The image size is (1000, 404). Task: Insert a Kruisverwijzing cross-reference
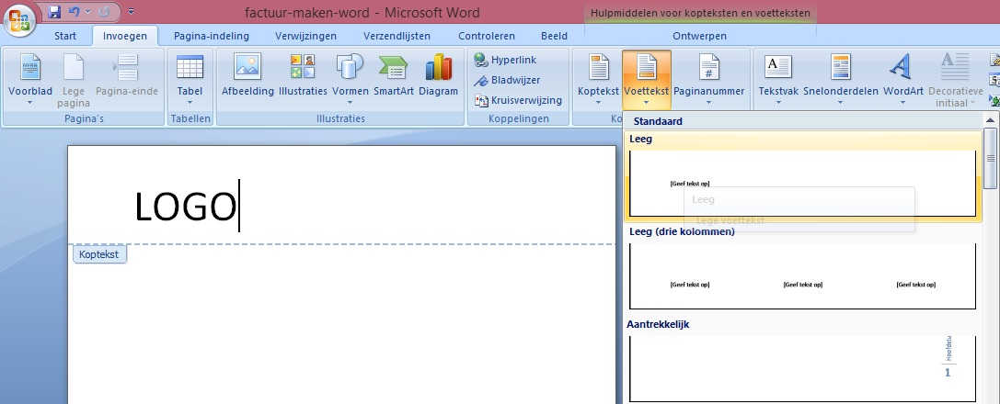[x=518, y=100]
